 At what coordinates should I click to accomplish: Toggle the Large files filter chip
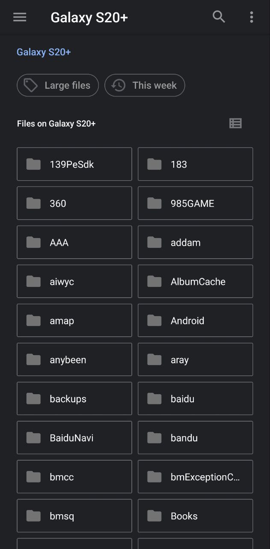[58, 85]
